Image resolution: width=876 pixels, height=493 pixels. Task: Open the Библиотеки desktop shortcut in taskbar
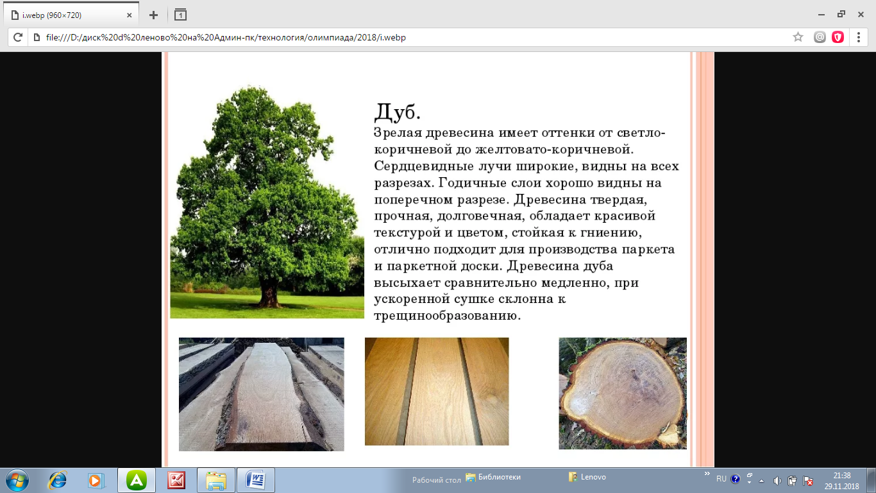493,477
